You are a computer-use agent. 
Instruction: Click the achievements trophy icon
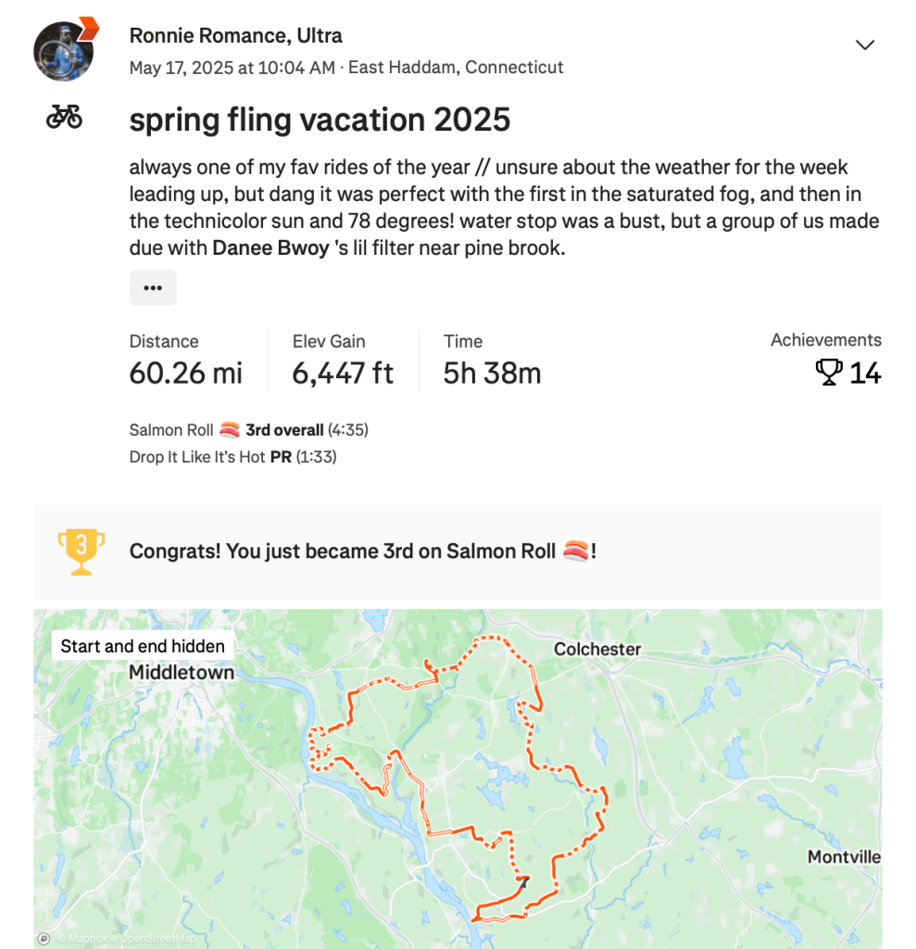(x=828, y=373)
